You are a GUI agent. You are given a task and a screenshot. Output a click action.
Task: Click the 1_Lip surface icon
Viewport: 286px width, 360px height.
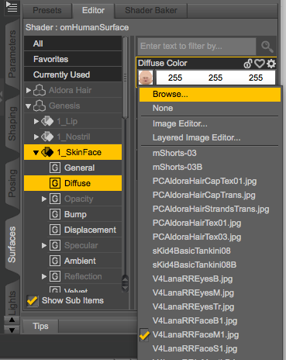(47, 121)
